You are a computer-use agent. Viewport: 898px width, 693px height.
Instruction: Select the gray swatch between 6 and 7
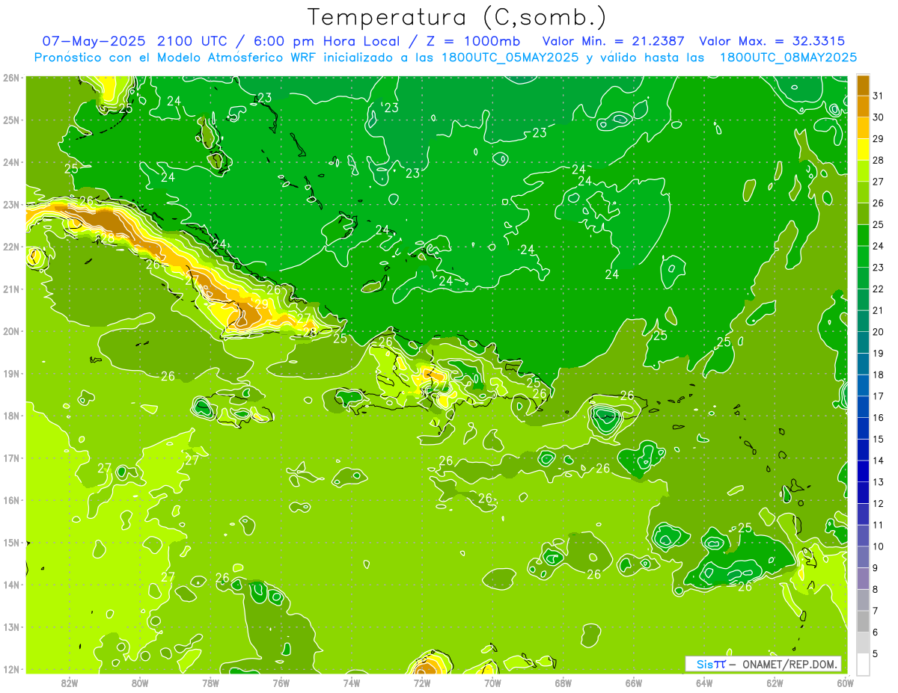(x=863, y=620)
